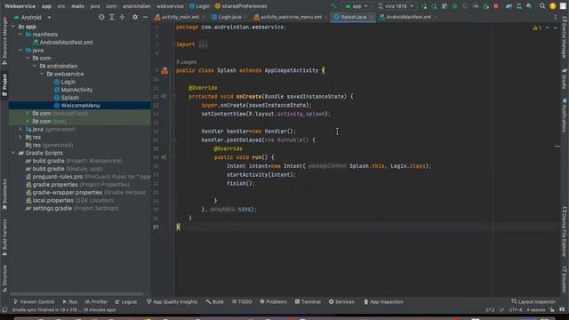Screen dimensions: 569x320
Task: Click the folded import ellipsis
Action: (x=204, y=44)
